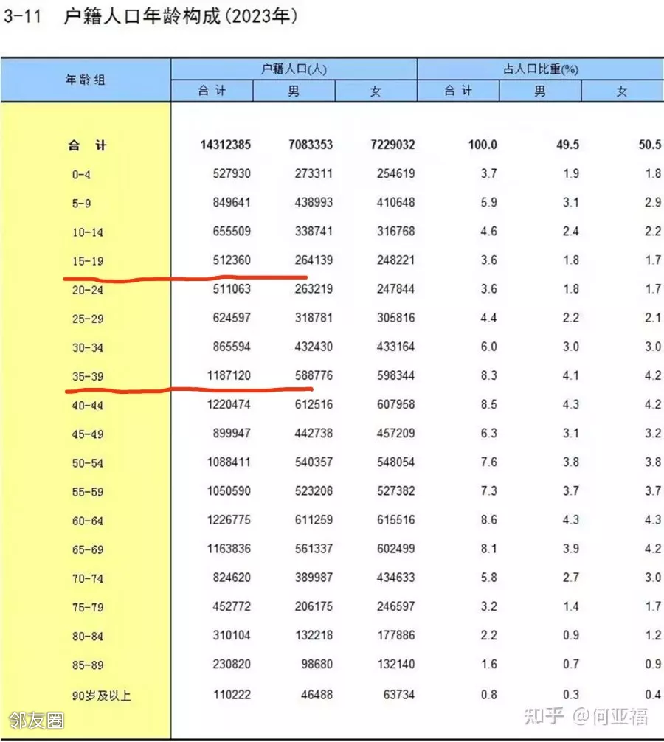Click the table title 户籍人口年龄构成(2023年)
This screenshot has height=742, width=664.
181,18
